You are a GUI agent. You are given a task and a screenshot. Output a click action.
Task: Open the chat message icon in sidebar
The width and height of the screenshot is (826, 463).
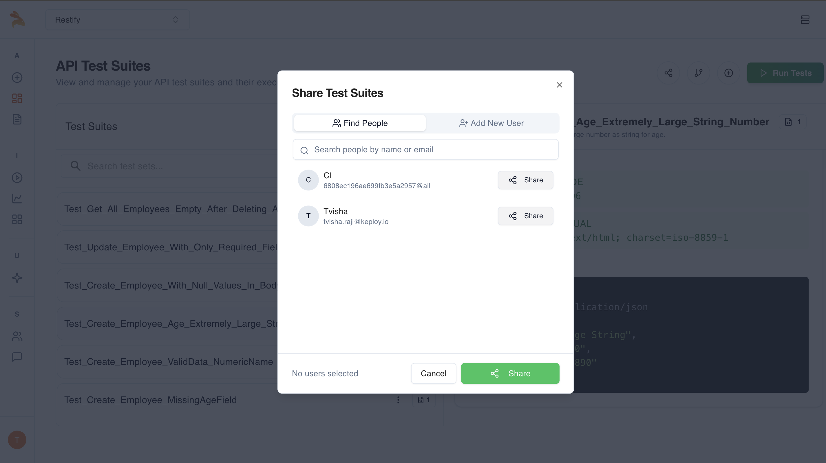[17, 357]
